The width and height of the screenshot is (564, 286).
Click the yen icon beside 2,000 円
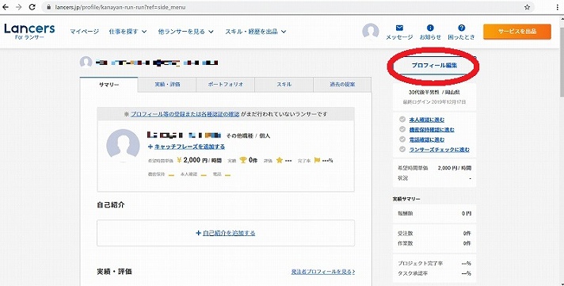click(179, 160)
